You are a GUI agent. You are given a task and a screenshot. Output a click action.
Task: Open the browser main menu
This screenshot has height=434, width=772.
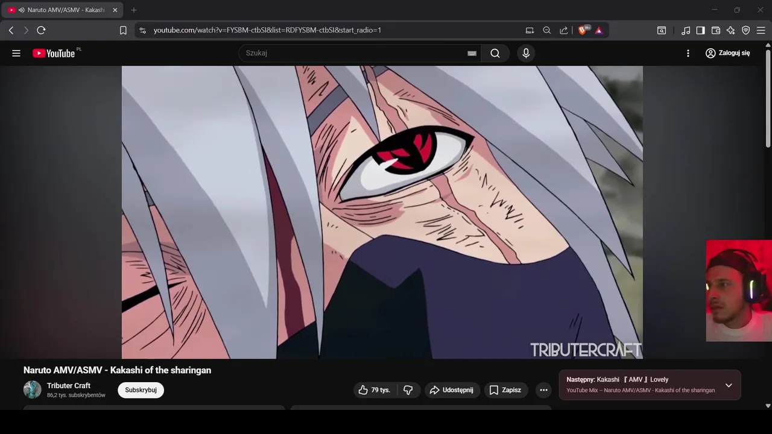(761, 30)
